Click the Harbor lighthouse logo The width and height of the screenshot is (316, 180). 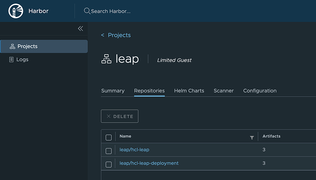pyautogui.click(x=16, y=11)
